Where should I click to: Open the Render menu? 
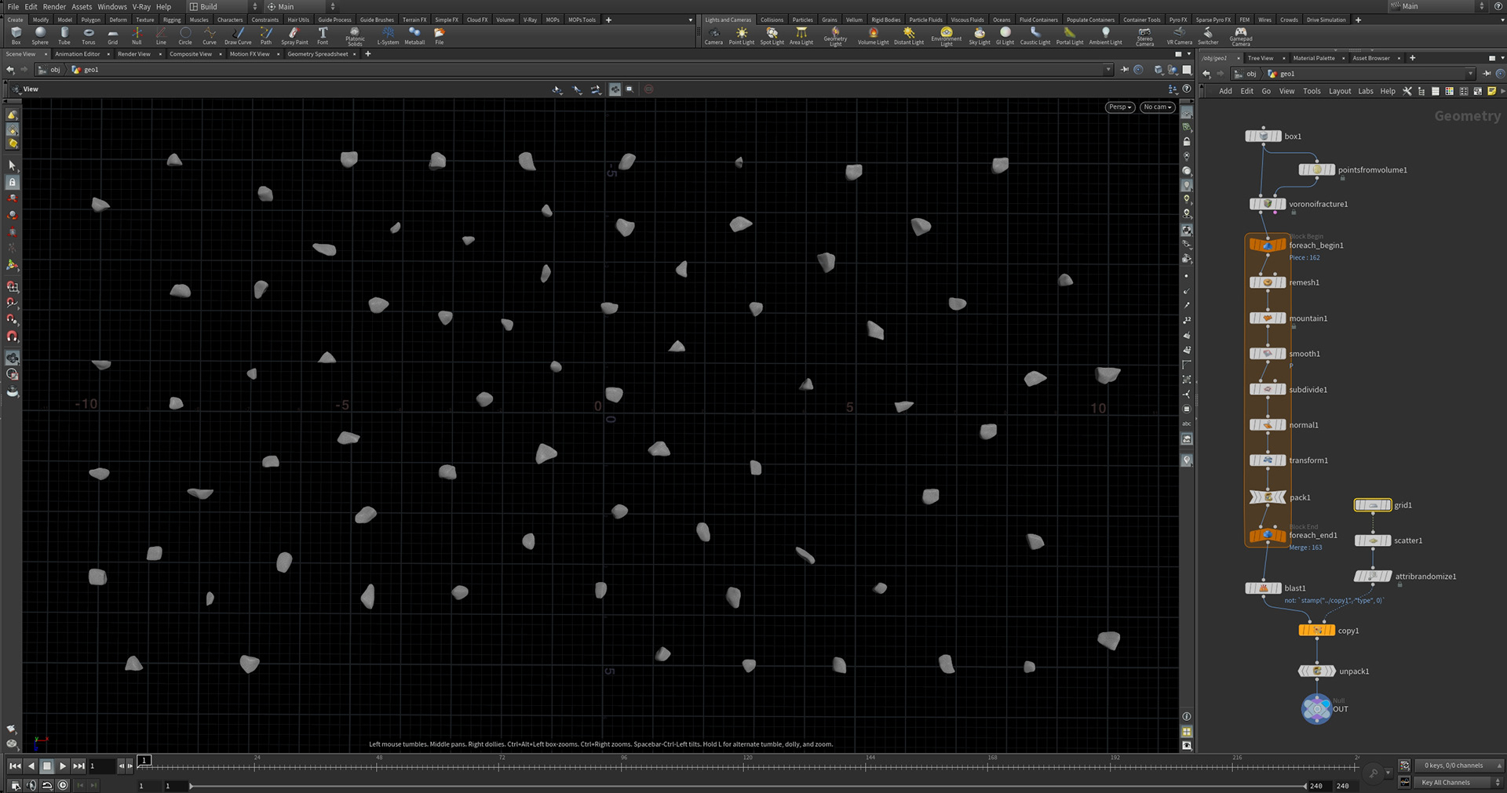[54, 6]
